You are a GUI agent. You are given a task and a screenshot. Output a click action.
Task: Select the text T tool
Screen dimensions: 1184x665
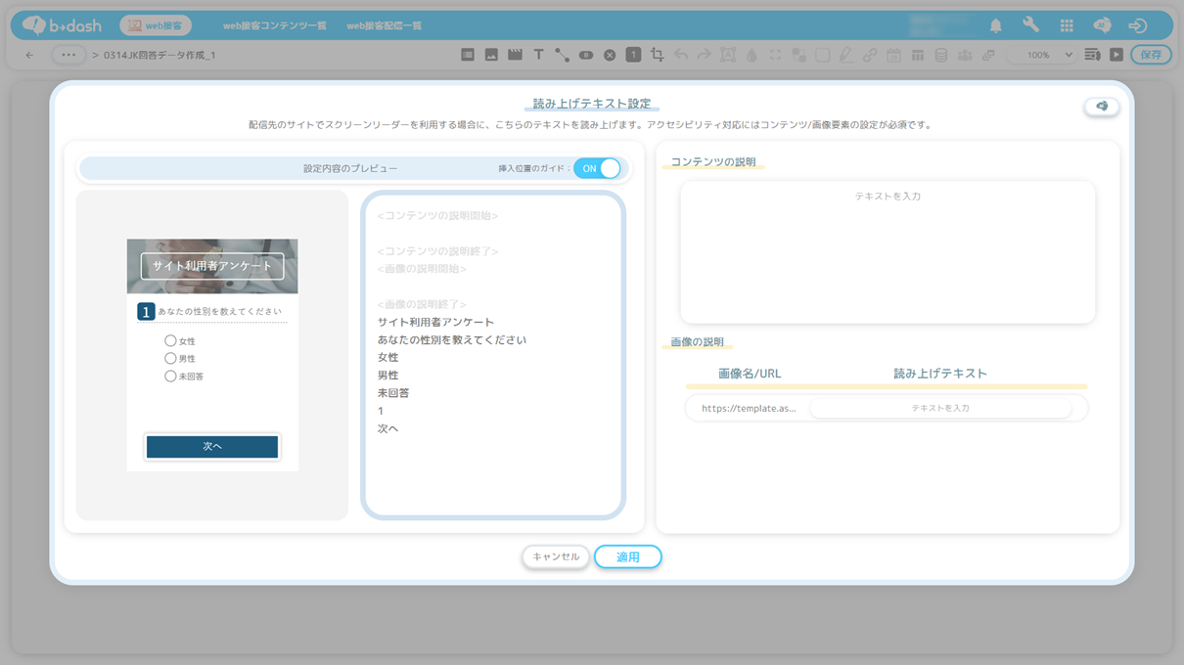click(x=538, y=56)
